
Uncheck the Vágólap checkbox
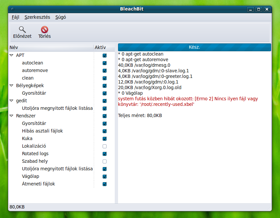[105, 177]
